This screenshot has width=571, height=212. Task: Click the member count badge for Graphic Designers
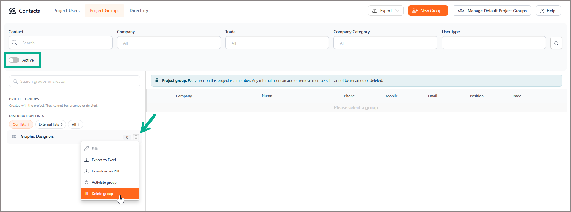point(127,137)
